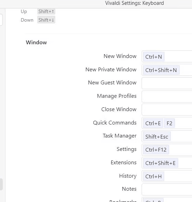Click the Vivaldi Settings: Keyboard title

point(134,3)
